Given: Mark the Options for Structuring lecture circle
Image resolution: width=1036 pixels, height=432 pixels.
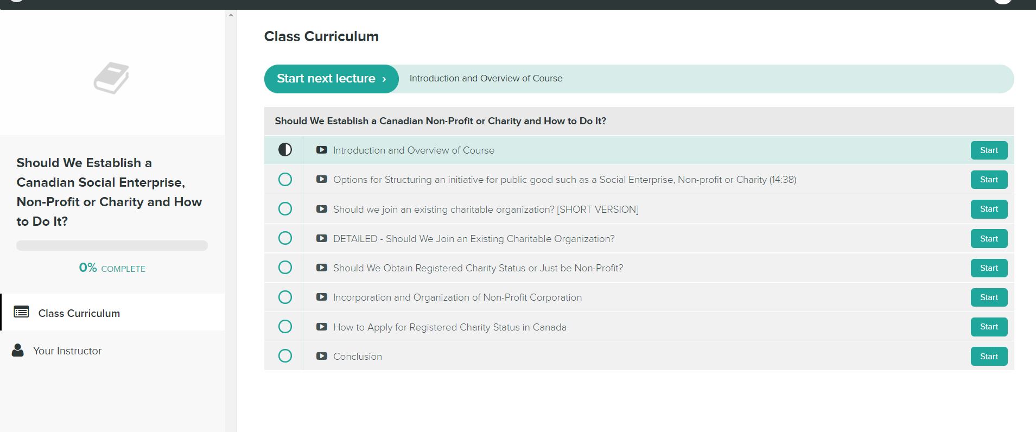Looking at the screenshot, I should tap(285, 179).
